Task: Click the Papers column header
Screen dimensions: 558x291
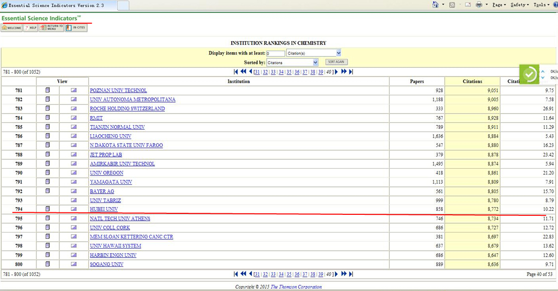Action: coord(417,81)
